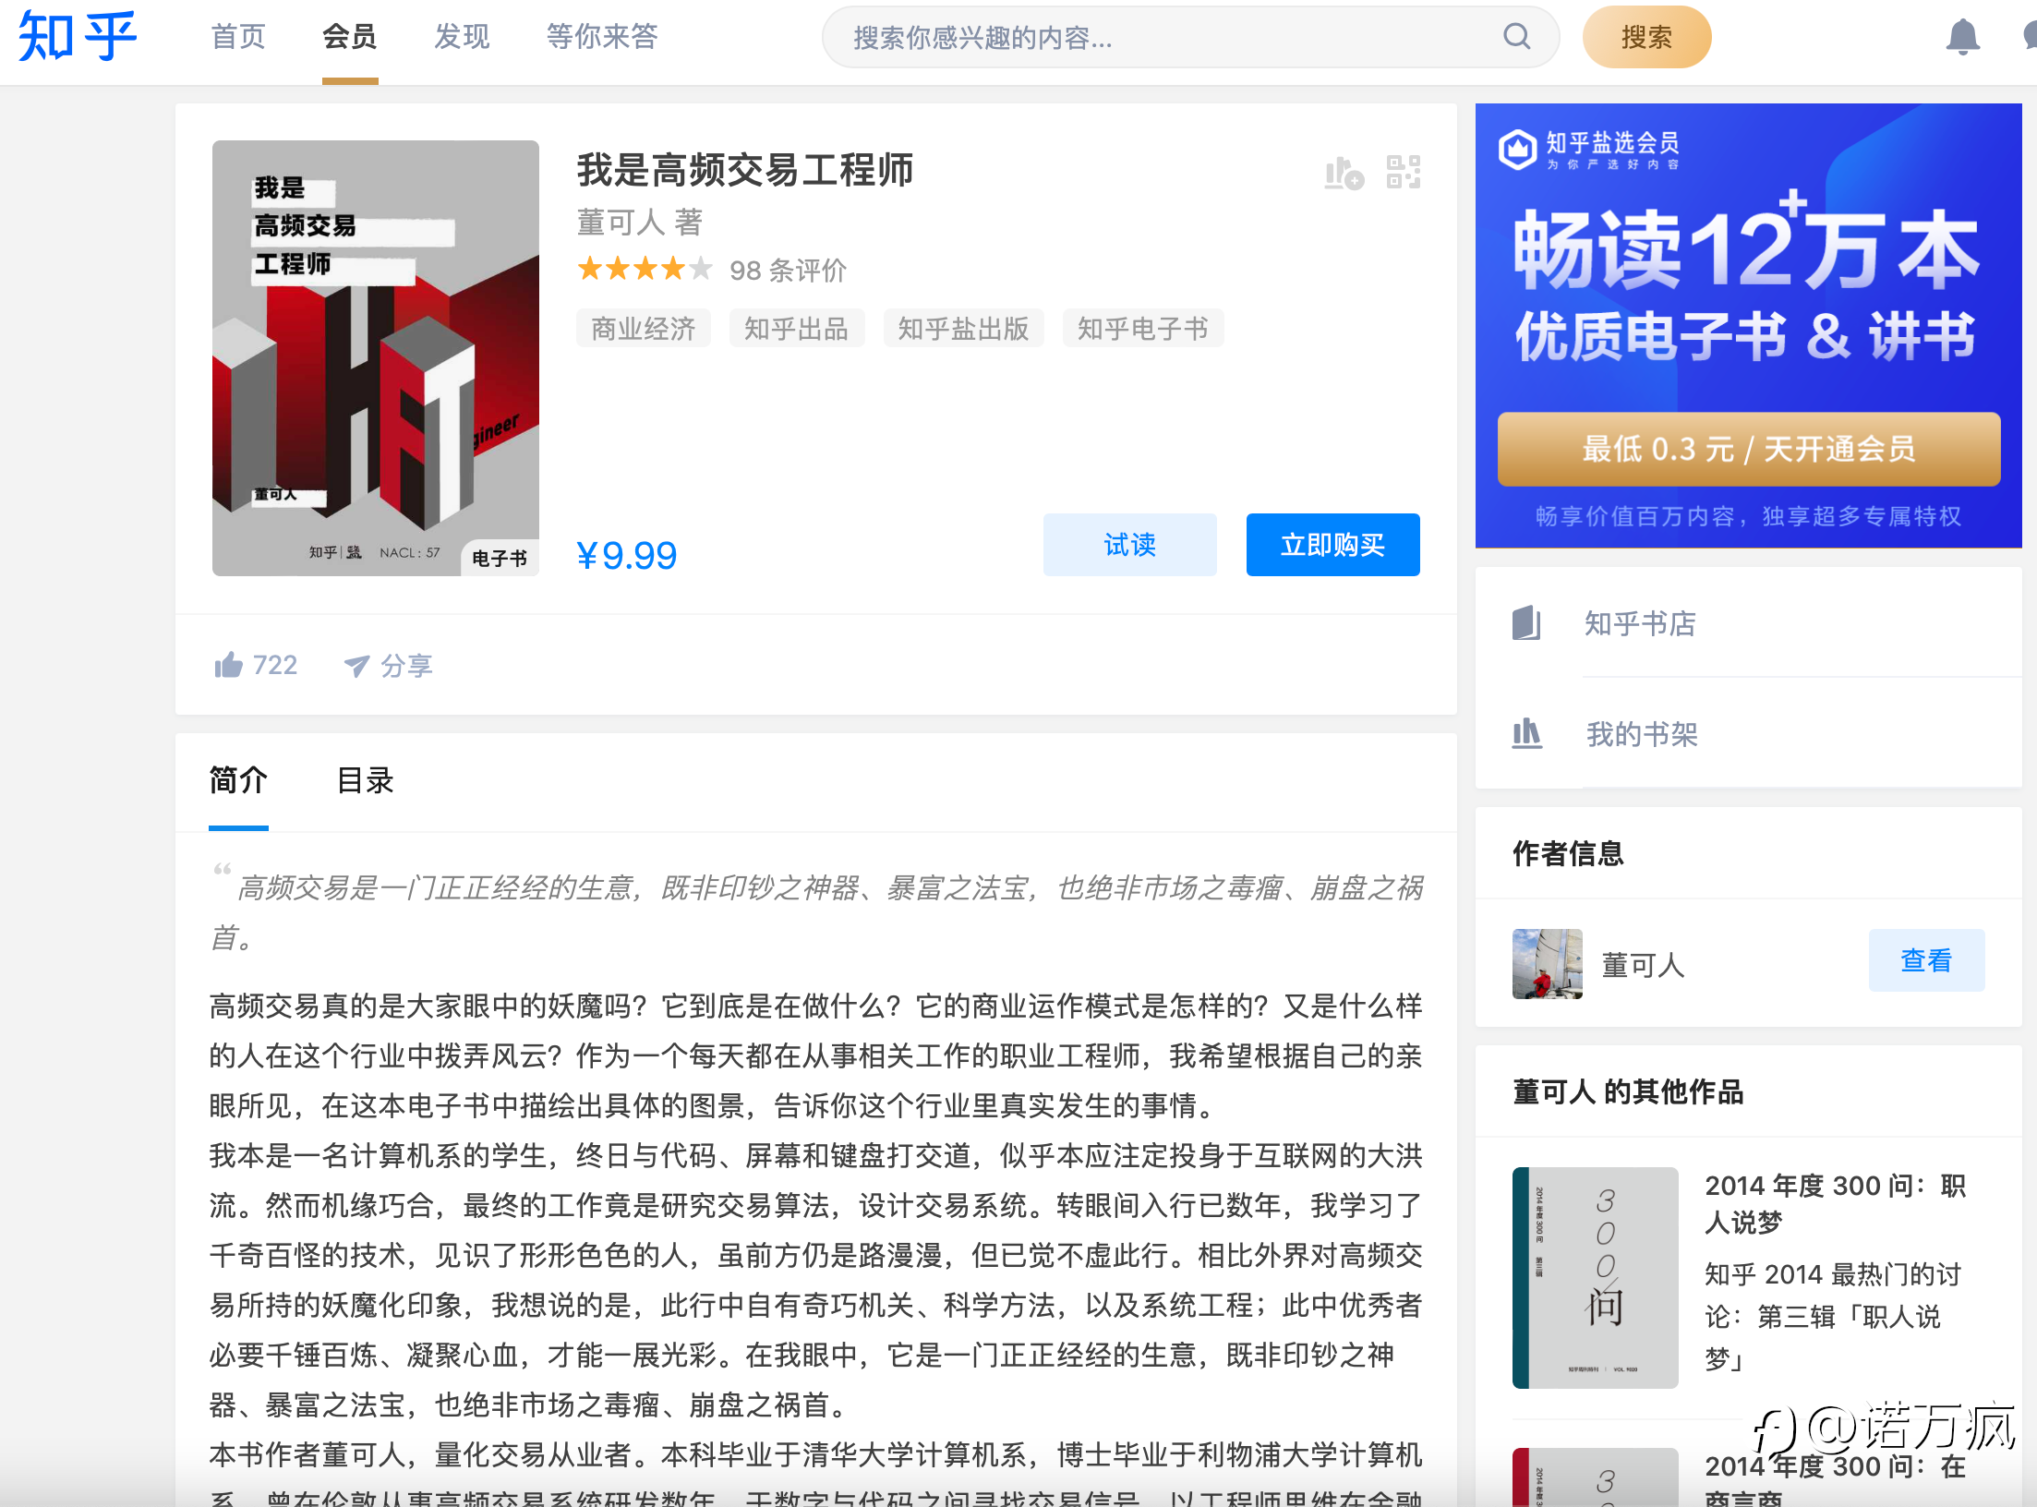Like the book via thumbs-up 722

pyautogui.click(x=255, y=665)
